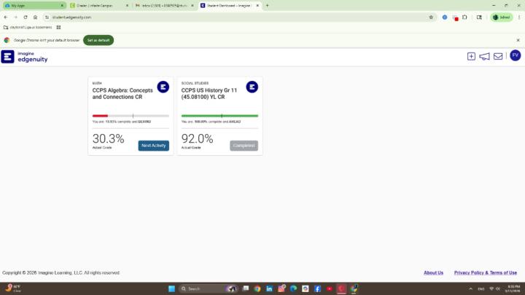Open the Windows Start menu
Screen dimensions: 525x295
[x=172, y=288]
